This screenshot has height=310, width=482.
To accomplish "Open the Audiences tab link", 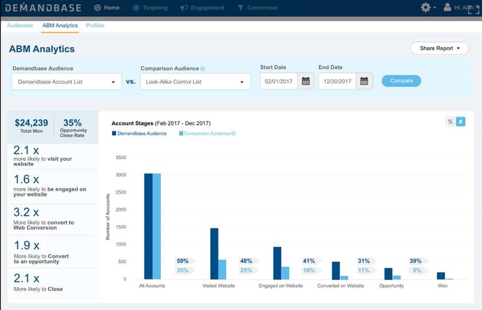I will point(20,26).
